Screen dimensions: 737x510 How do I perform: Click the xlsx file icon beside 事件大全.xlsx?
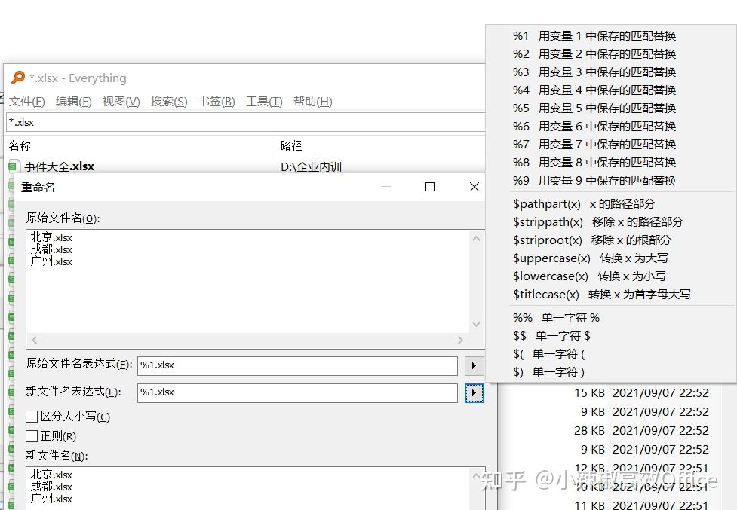click(14, 166)
